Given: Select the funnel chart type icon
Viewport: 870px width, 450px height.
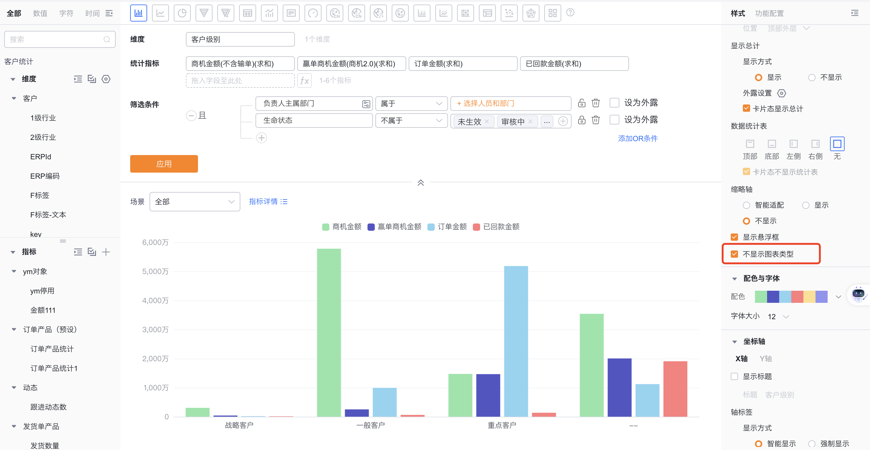Looking at the screenshot, I should (x=204, y=13).
